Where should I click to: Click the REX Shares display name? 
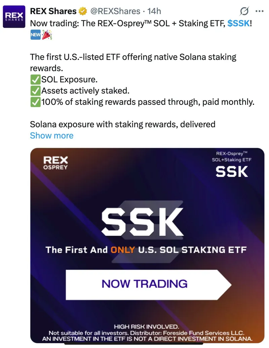coord(54,11)
